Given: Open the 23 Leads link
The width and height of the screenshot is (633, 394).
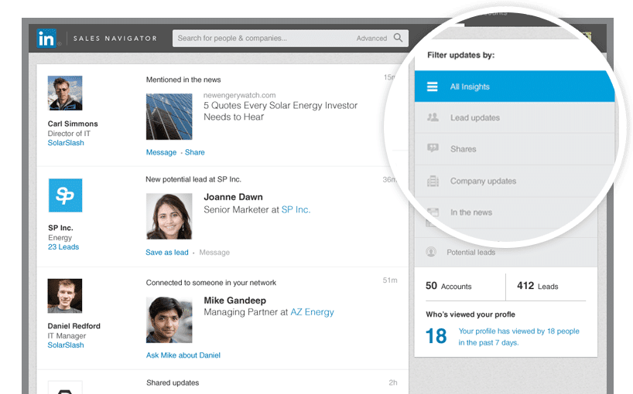Looking at the screenshot, I should click(63, 246).
